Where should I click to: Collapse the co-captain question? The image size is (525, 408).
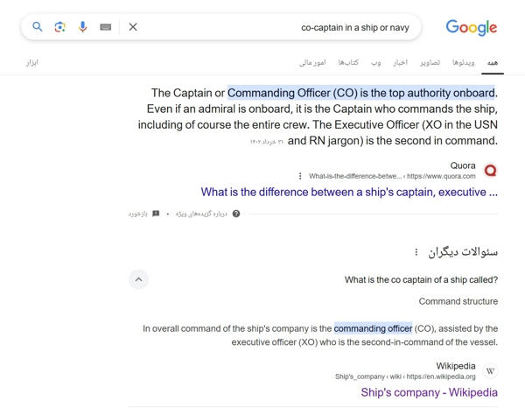pos(138,279)
